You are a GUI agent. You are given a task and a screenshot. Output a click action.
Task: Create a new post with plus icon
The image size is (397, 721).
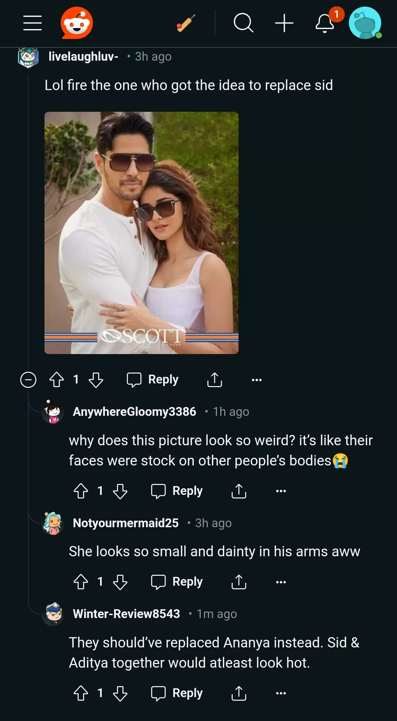pos(284,23)
